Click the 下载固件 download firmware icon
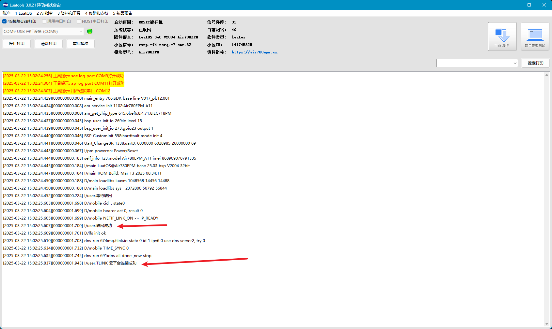552x329 pixels. click(x=502, y=36)
